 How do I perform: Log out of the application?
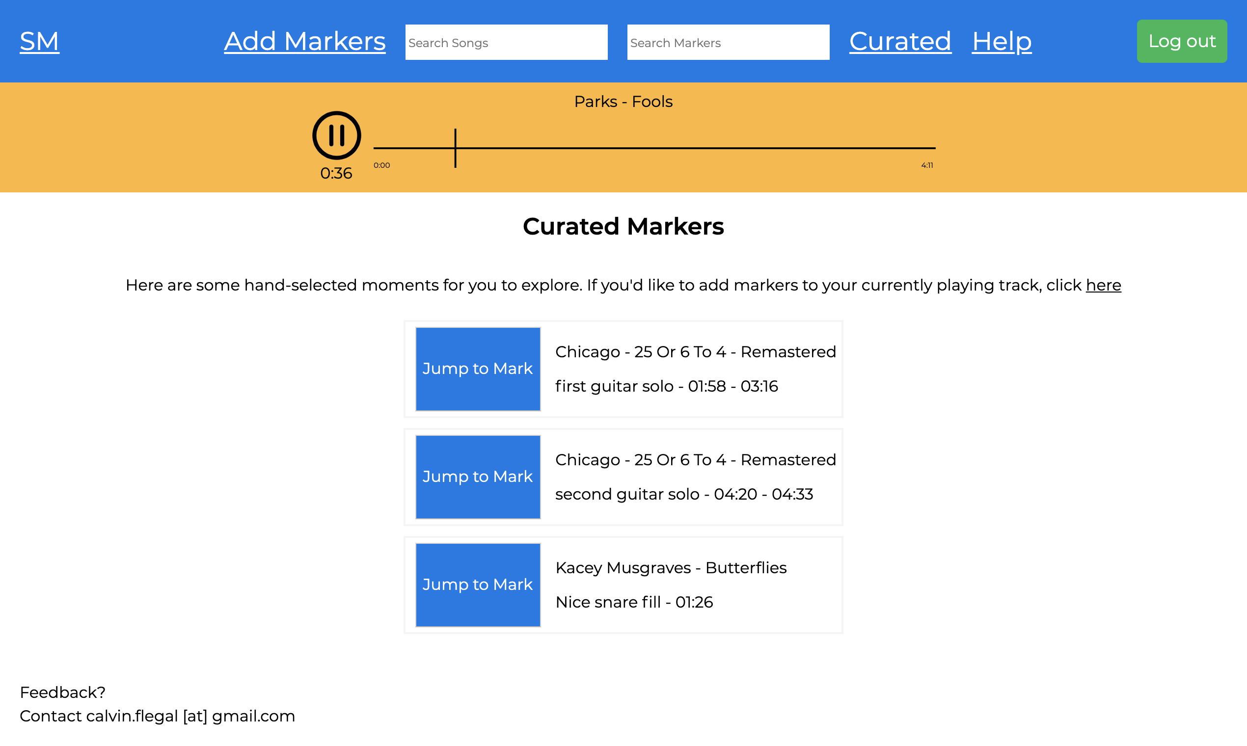click(1181, 41)
